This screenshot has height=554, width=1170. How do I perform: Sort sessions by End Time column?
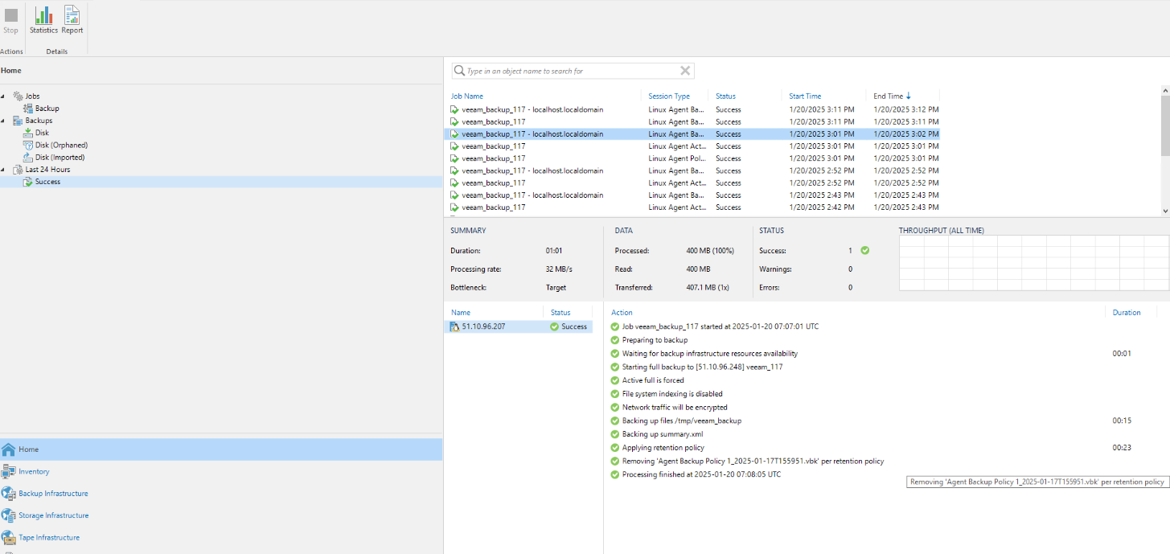[888, 96]
